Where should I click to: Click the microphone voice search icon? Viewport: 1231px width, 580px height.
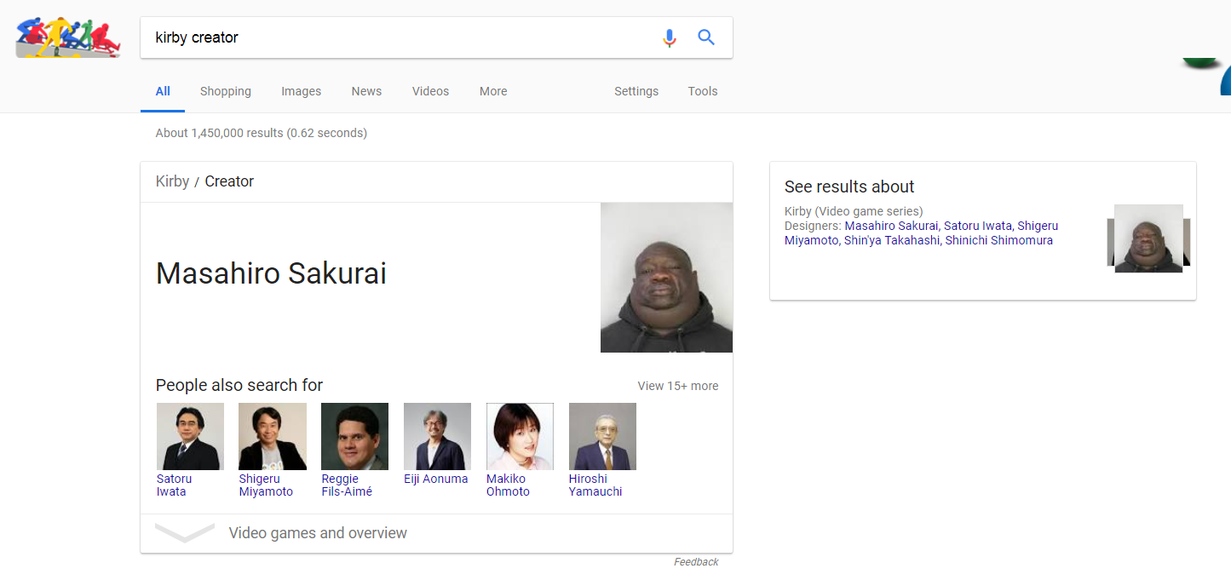click(x=670, y=37)
